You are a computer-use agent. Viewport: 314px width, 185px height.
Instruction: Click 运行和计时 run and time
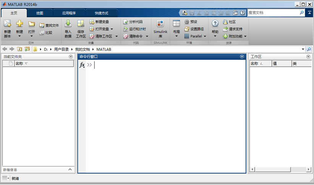point(134,29)
